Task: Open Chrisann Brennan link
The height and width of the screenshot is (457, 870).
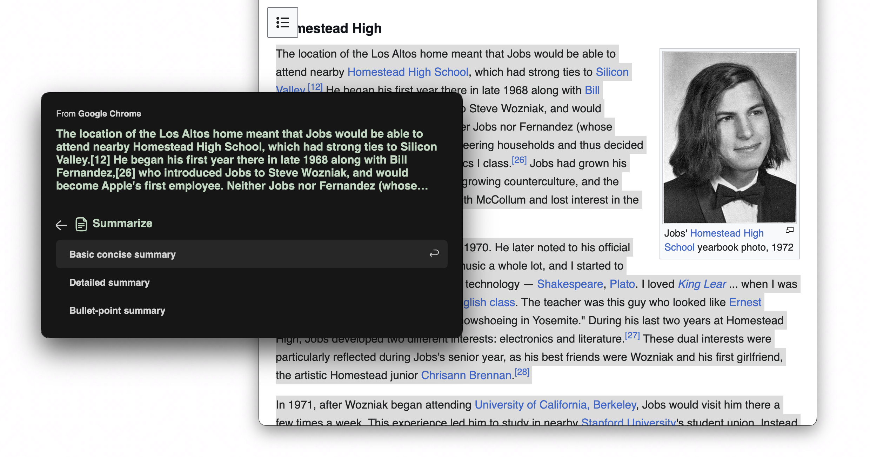Action: [x=466, y=375]
